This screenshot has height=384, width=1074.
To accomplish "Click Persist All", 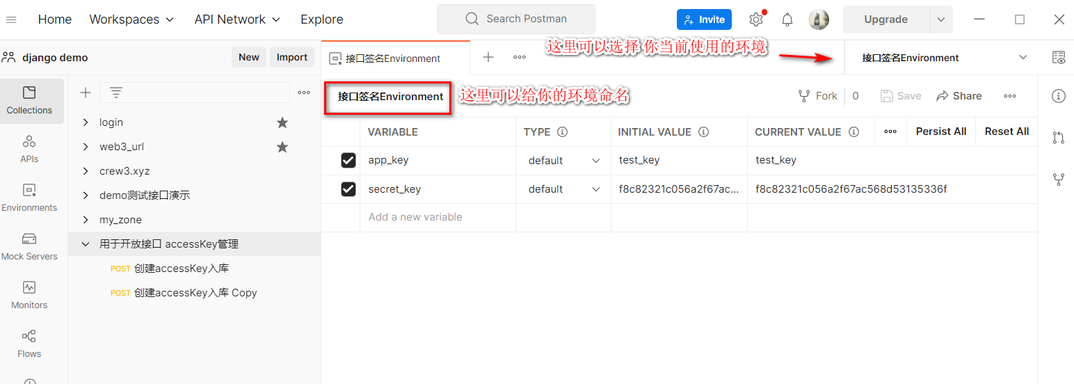I will click(x=941, y=131).
